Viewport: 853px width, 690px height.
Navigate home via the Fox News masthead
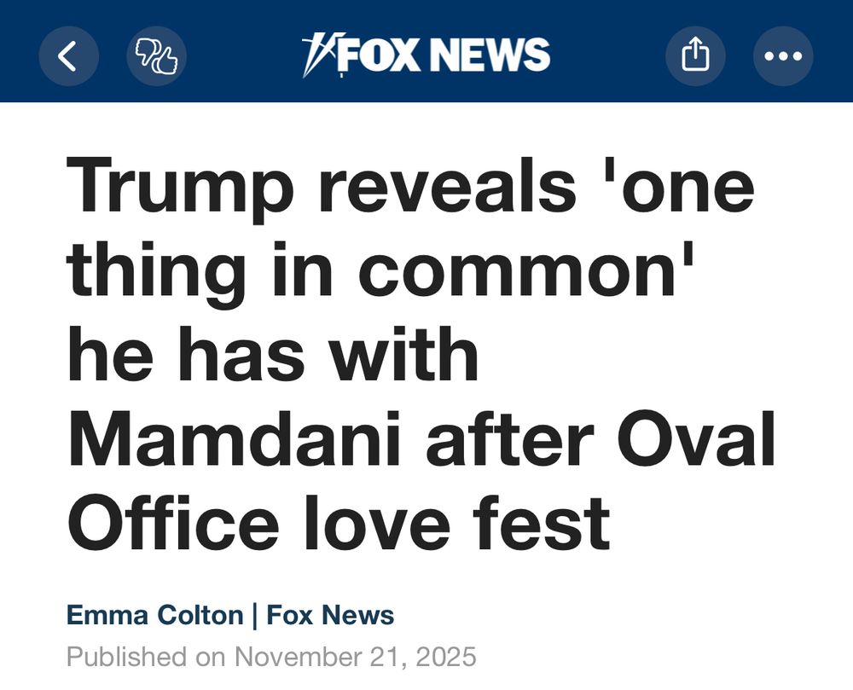426,55
